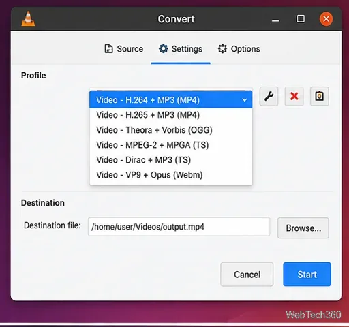This screenshot has width=349, height=327.
Task: Select Video - H.265 + MP3 (MP4) profile
Action: (170, 115)
